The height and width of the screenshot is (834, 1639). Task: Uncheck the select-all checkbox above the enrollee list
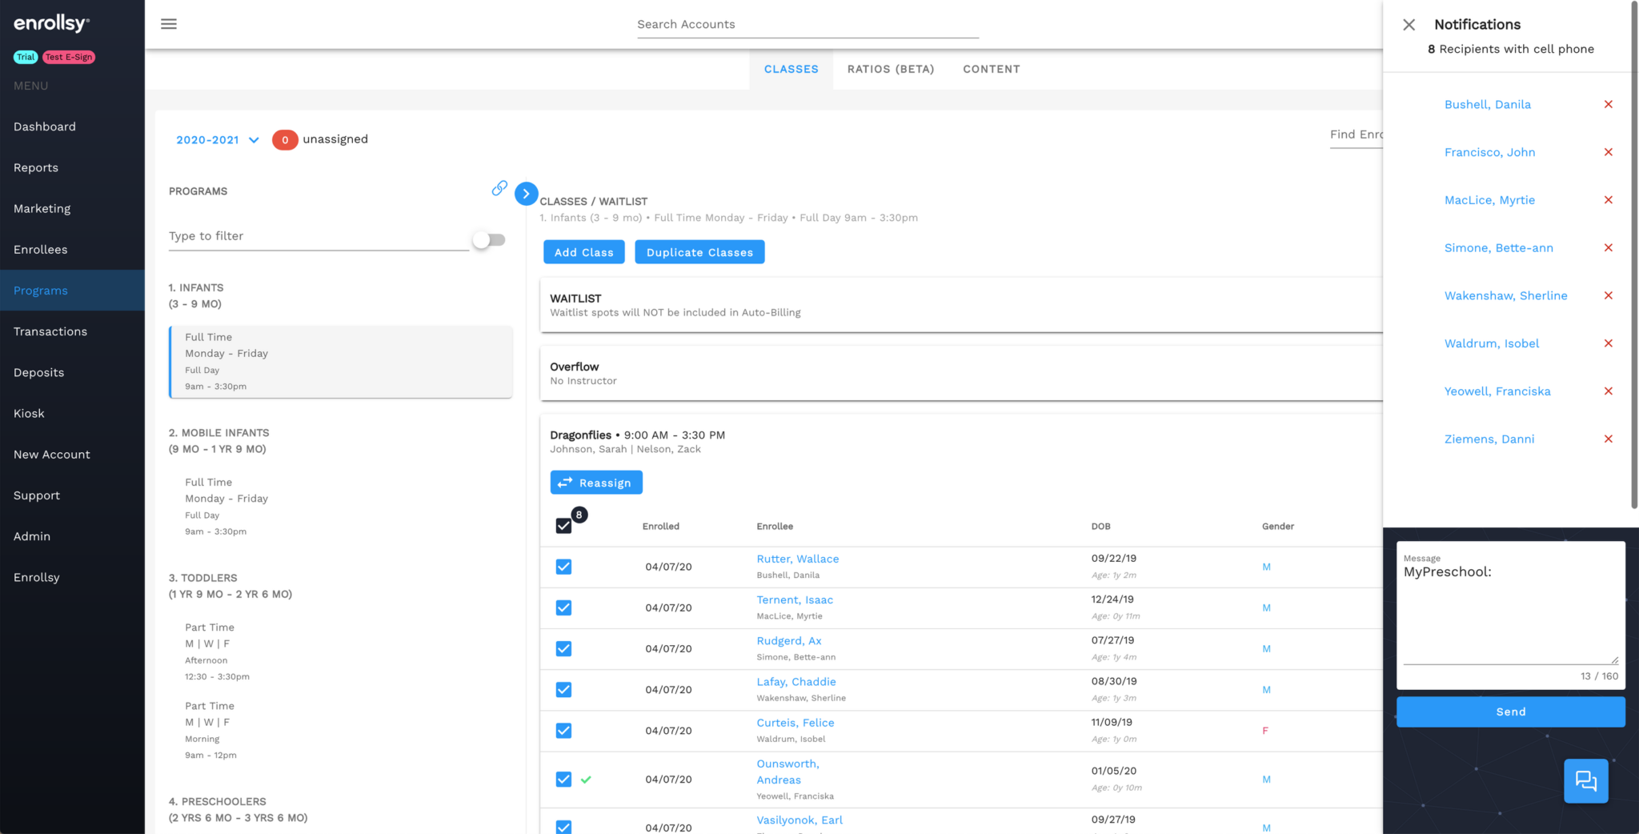coord(563,525)
